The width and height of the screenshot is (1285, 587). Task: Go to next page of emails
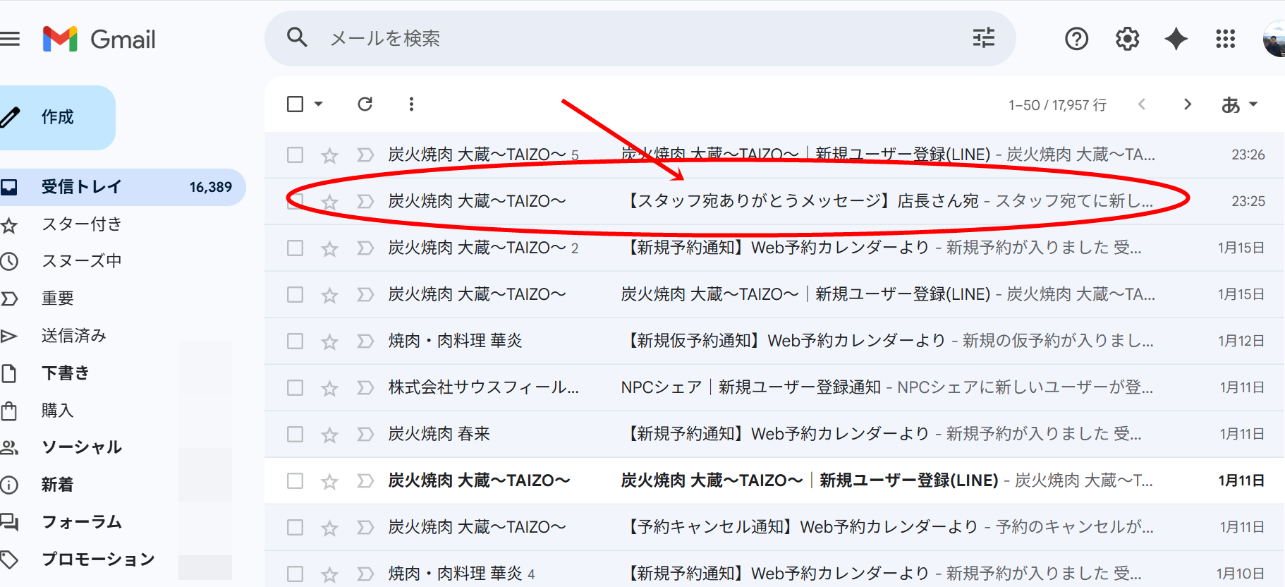[1188, 104]
